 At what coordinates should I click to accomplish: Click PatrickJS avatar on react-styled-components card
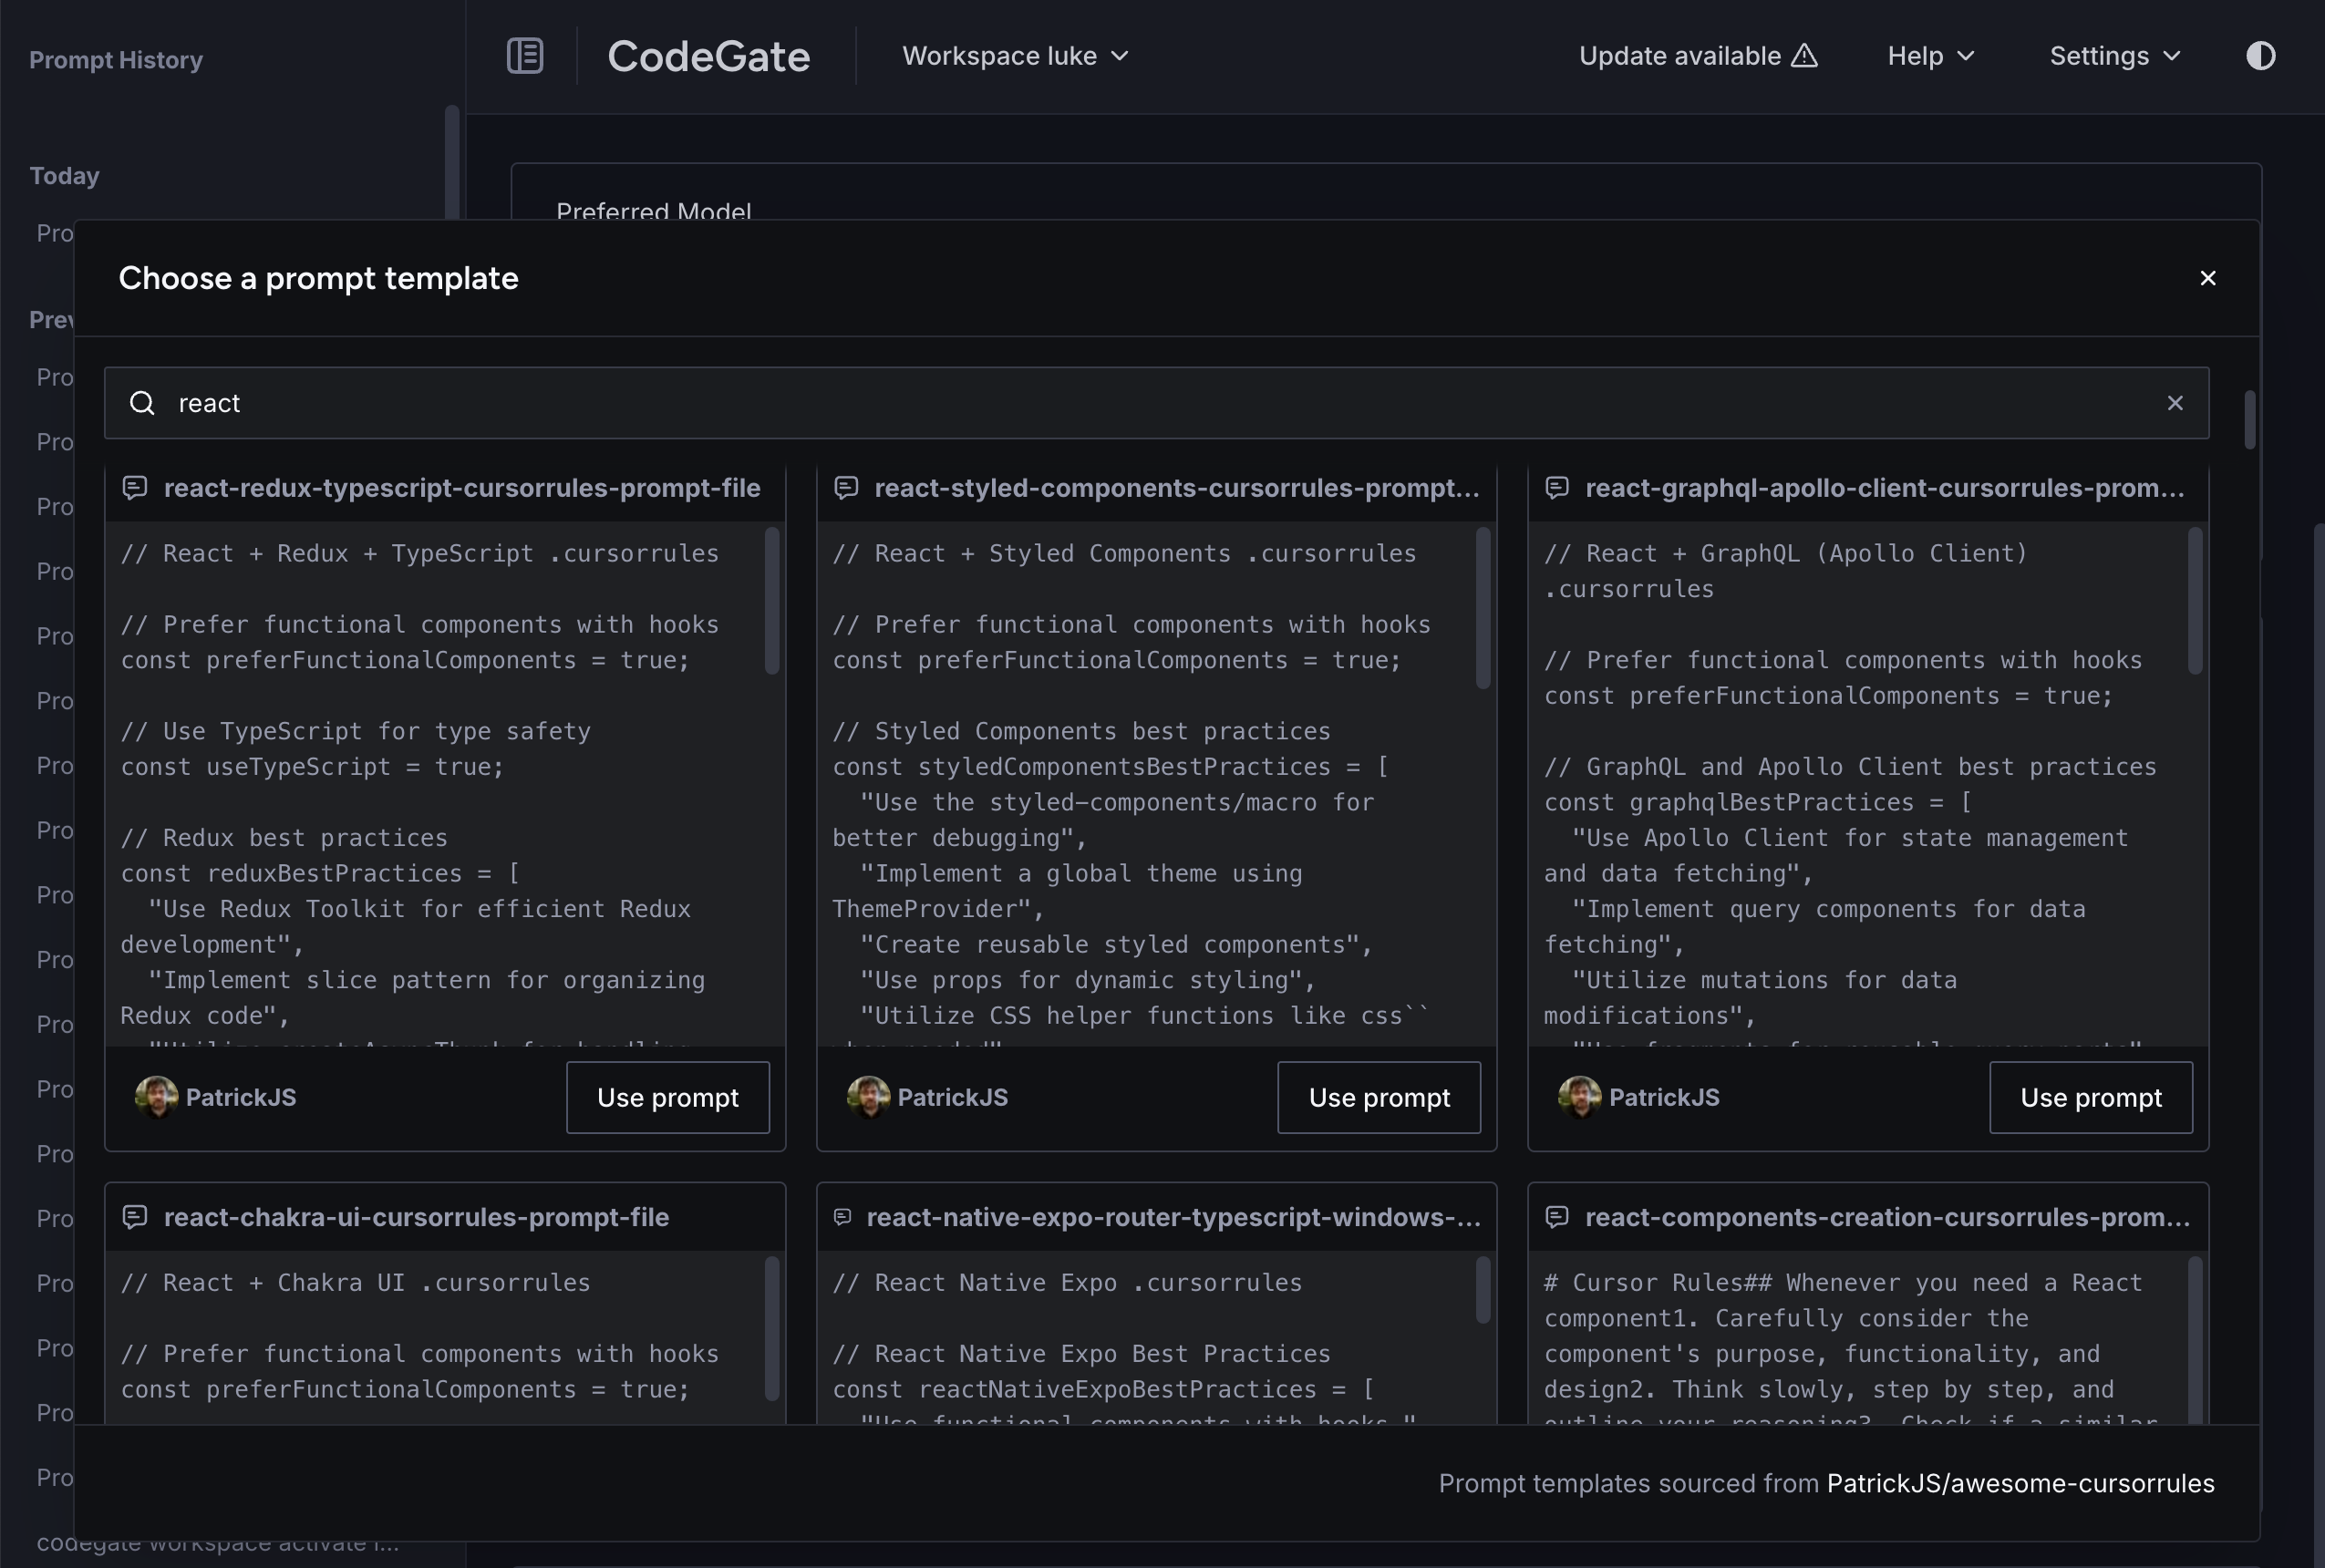pos(868,1097)
